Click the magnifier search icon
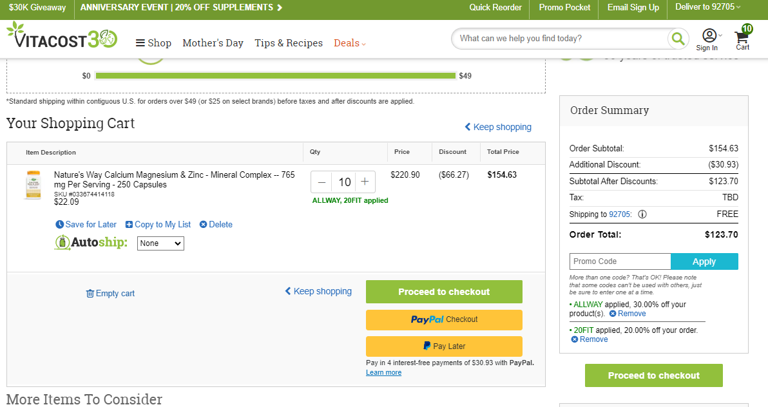Screen dimensions: 768x407 [x=678, y=38]
